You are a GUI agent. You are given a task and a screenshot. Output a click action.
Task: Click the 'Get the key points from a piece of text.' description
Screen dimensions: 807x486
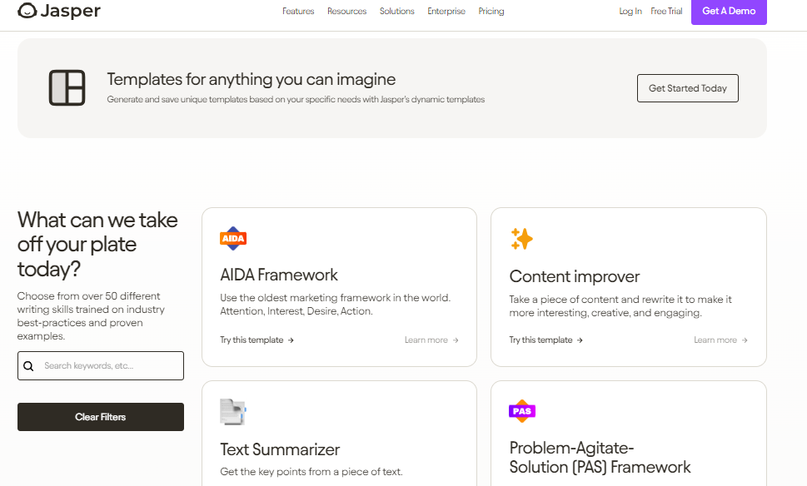click(311, 472)
